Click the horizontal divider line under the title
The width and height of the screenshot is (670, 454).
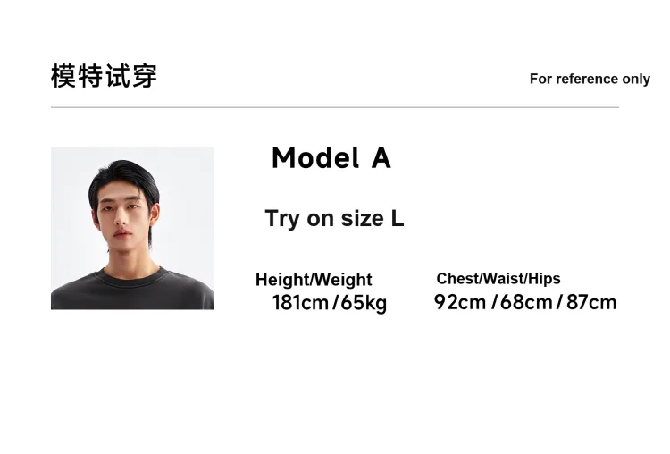click(x=334, y=107)
